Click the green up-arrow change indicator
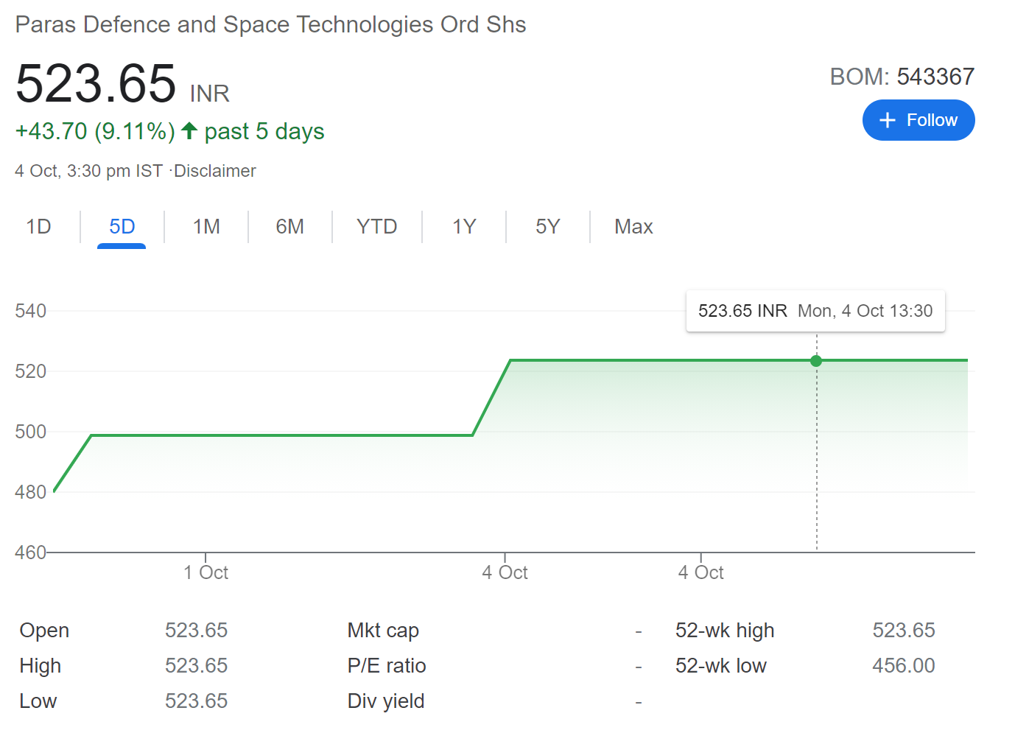 pos(189,130)
